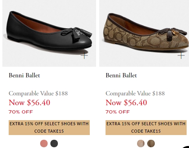Click TAKE15 promo banner under black shoe

[x=49, y=128]
